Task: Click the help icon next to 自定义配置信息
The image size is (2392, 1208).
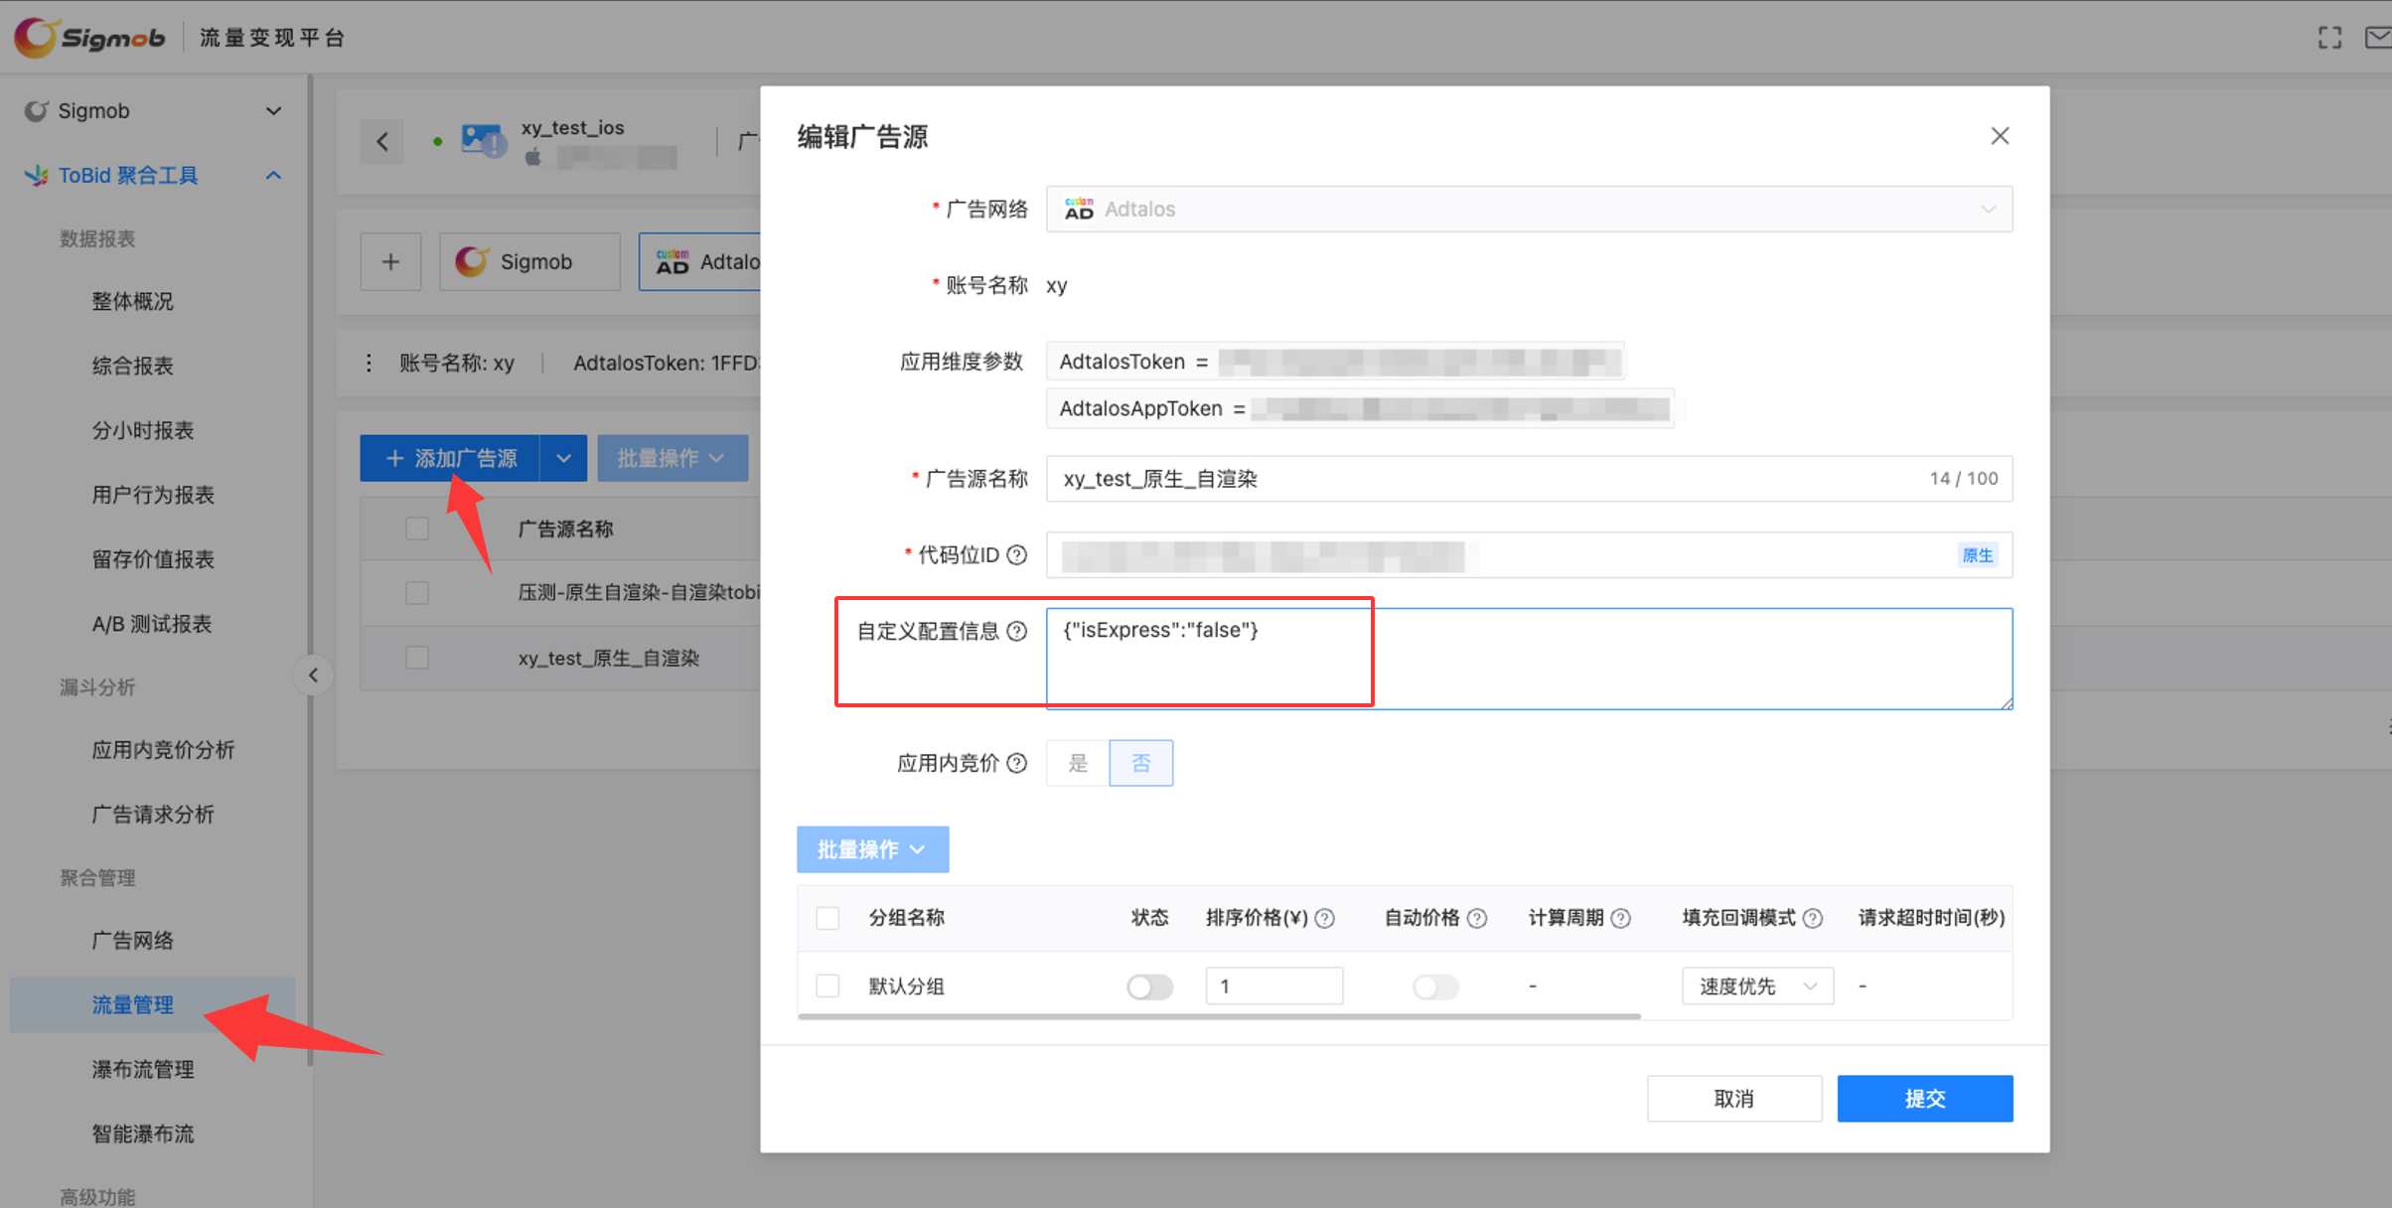Action: click(x=1016, y=631)
